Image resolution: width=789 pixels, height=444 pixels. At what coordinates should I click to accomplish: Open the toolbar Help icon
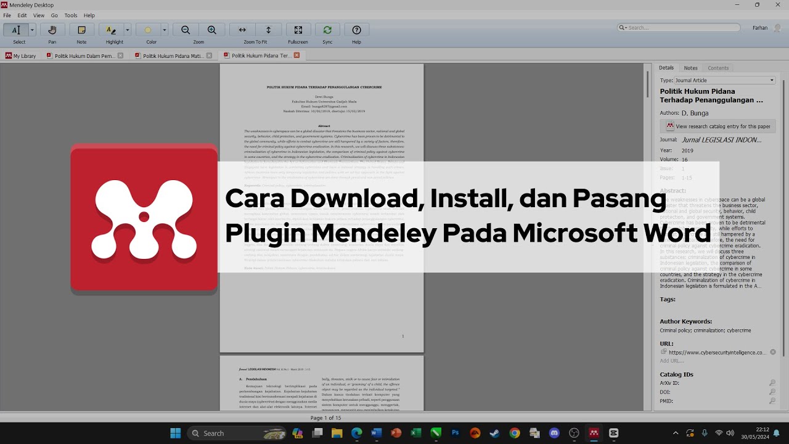click(x=356, y=30)
